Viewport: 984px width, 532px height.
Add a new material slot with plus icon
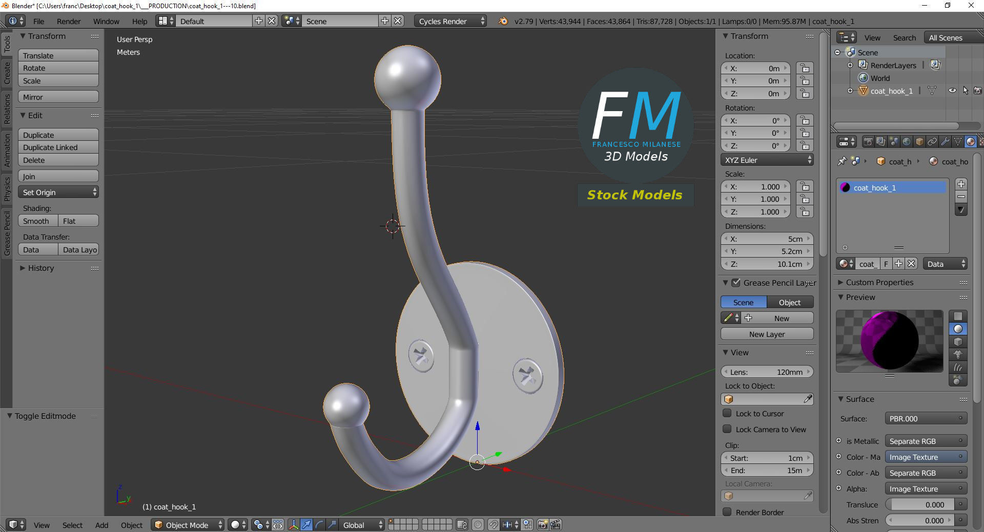click(x=961, y=184)
